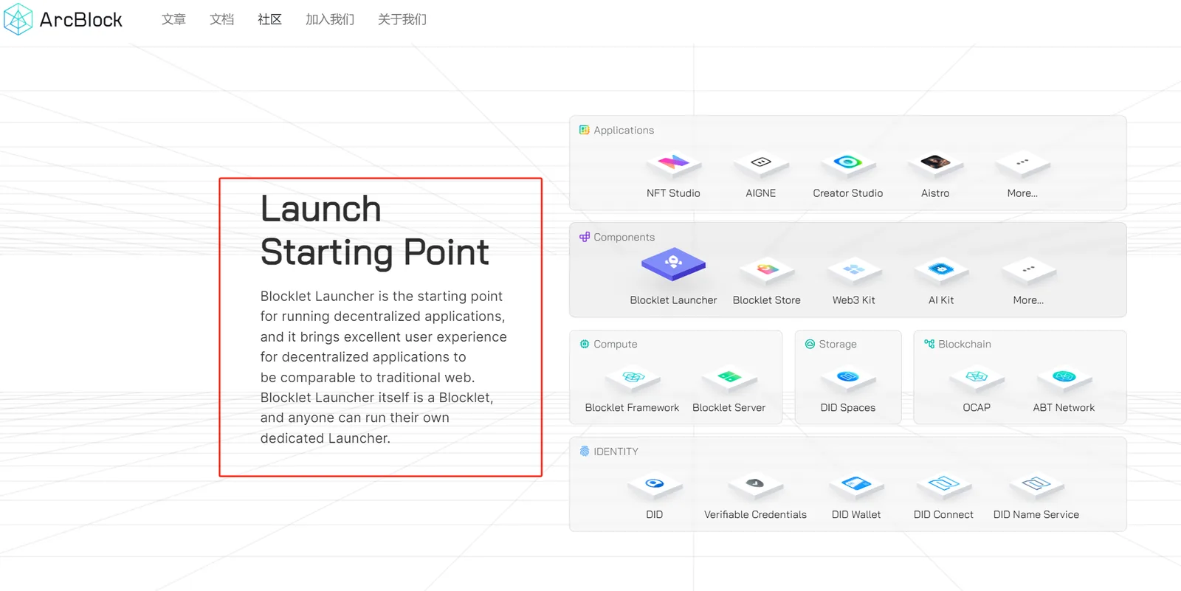
Task: Show more Components via the dots icon
Action: click(x=1028, y=271)
